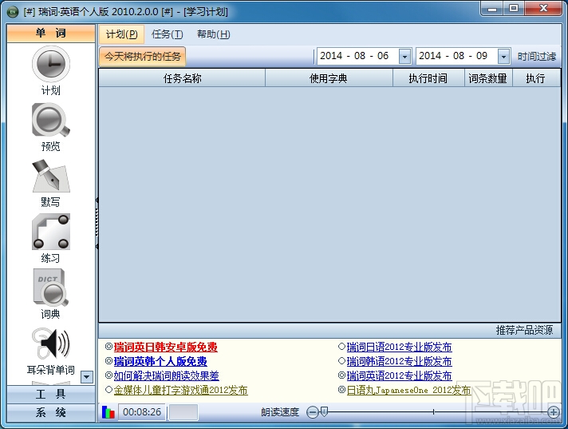This screenshot has width=568, height=429.
Task: Expand the 系统 sidebar section
Action: click(51, 413)
